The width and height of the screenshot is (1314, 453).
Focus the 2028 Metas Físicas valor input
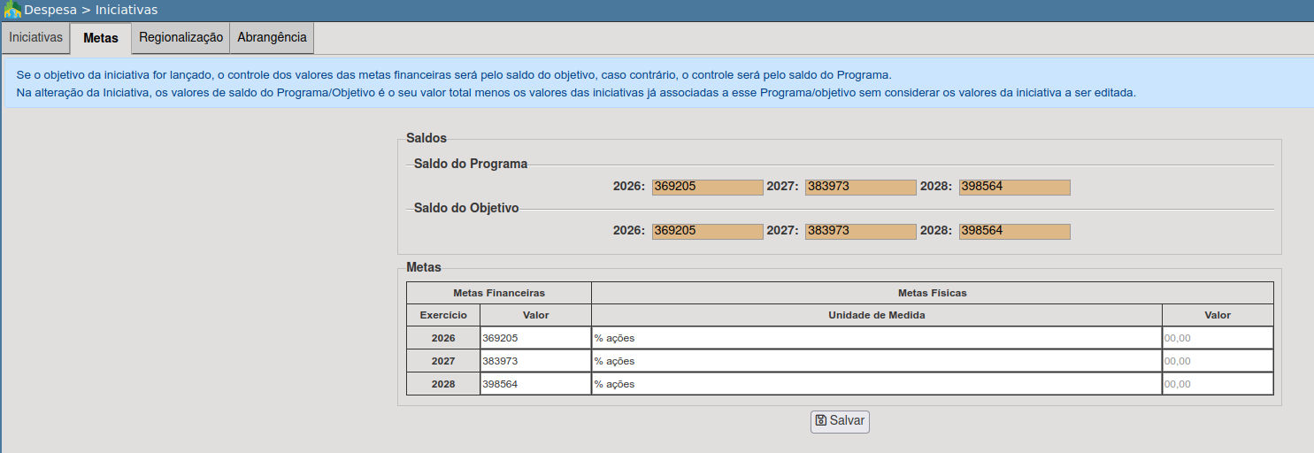(x=1218, y=384)
